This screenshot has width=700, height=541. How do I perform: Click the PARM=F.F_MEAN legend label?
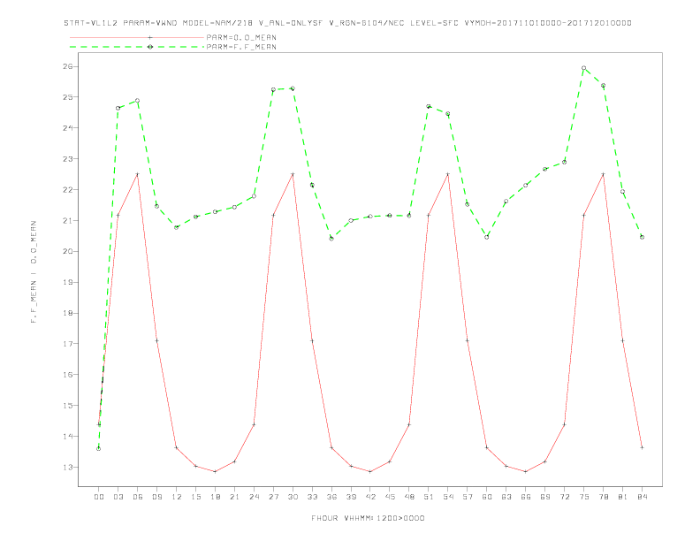click(x=241, y=47)
